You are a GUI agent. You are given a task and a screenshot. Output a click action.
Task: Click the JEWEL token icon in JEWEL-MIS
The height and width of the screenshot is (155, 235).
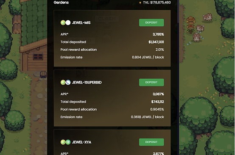(x=63, y=22)
